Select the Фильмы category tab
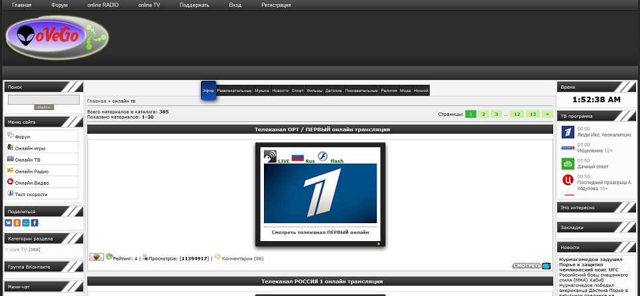This screenshot has width=640, height=296. click(x=314, y=91)
